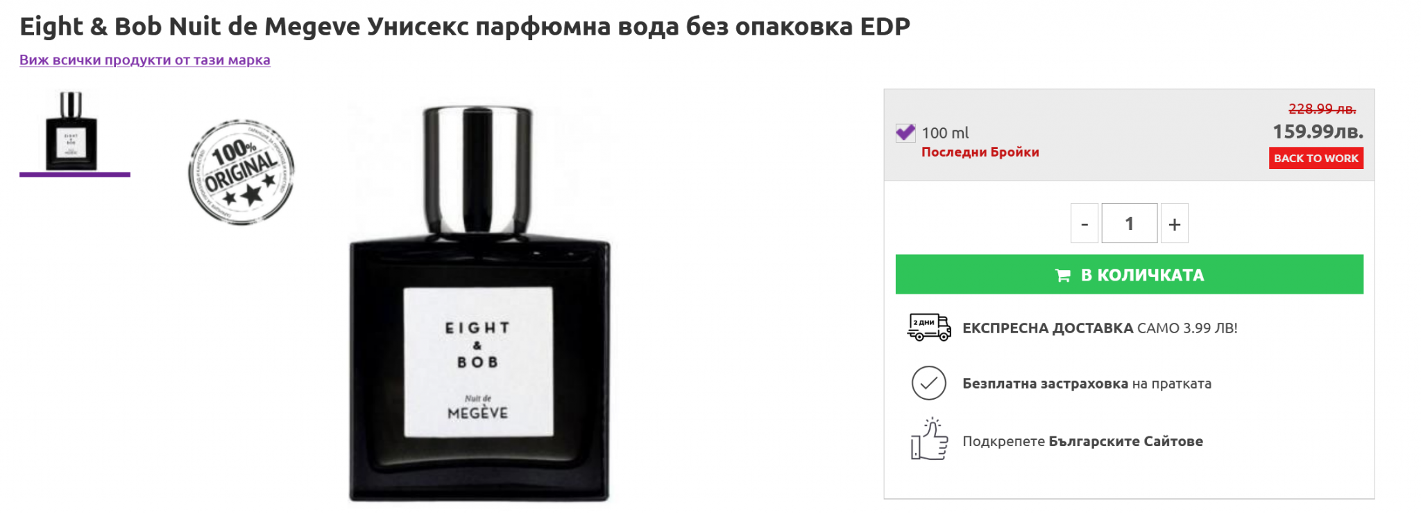Screen dimensions: 1421x514
Task: Decrease quantity with the minus button
Action: click(1084, 223)
